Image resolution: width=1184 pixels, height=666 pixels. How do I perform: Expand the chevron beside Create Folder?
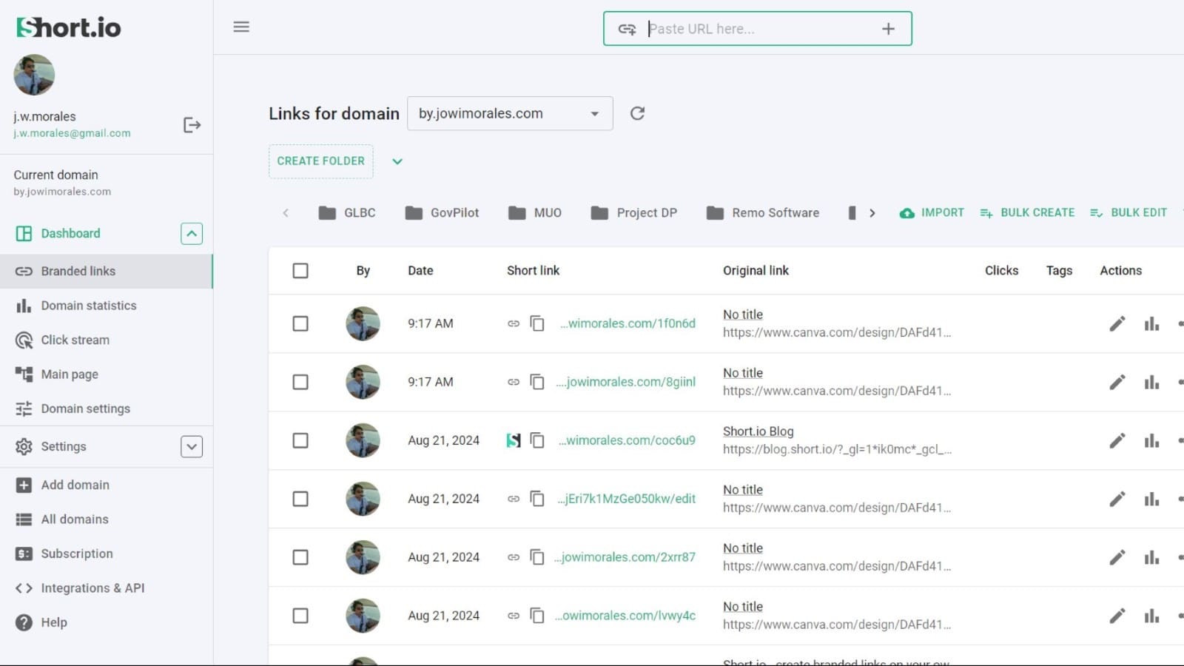coord(397,161)
